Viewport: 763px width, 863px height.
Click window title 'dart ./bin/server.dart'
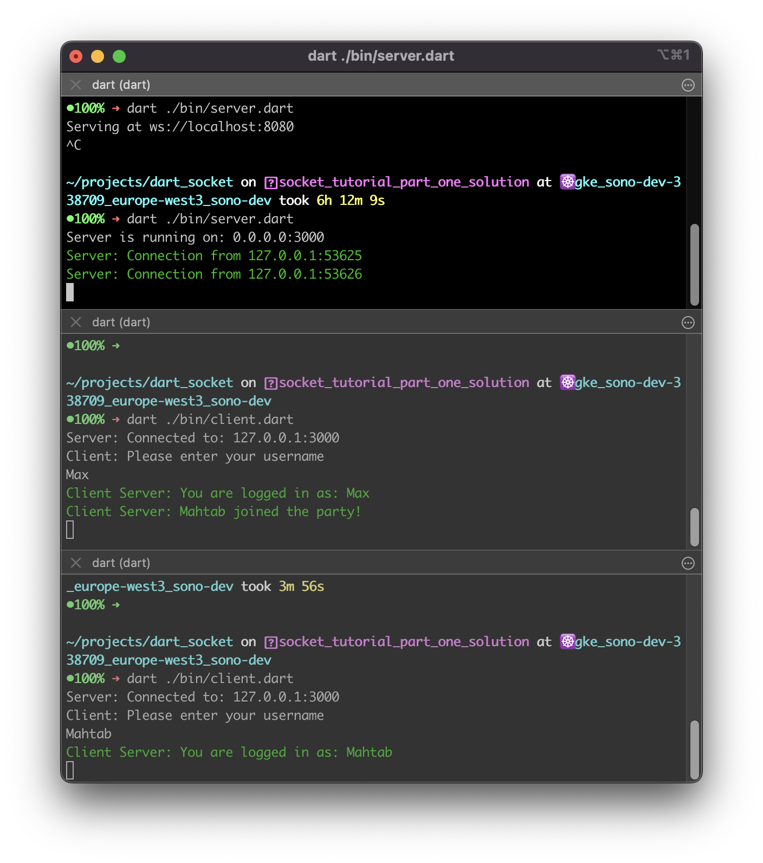point(381,56)
